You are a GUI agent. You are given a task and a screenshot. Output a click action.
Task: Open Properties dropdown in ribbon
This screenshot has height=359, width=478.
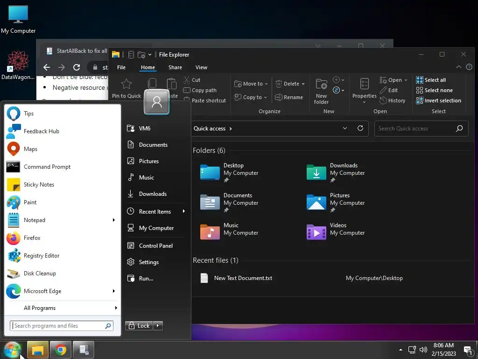click(364, 102)
